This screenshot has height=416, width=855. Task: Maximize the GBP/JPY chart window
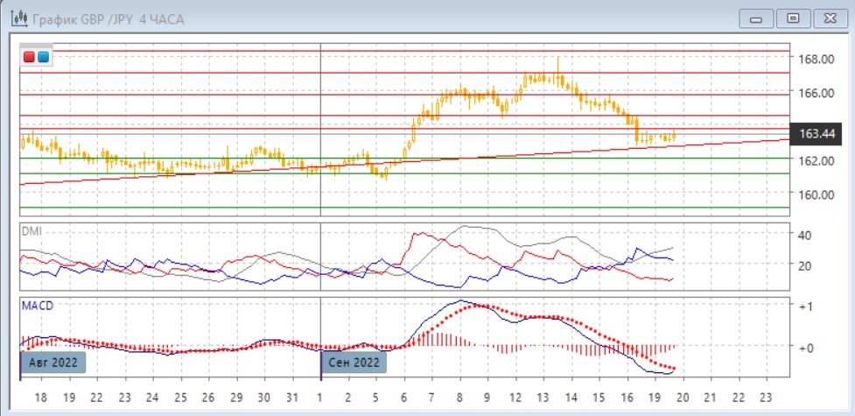click(x=793, y=18)
